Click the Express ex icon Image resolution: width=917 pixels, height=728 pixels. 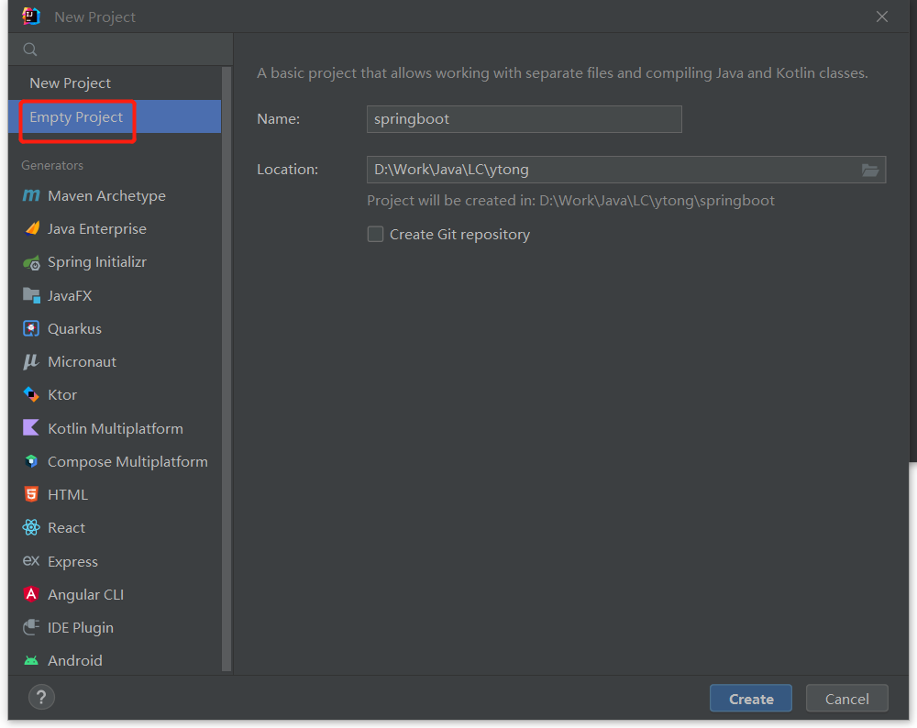(x=31, y=561)
